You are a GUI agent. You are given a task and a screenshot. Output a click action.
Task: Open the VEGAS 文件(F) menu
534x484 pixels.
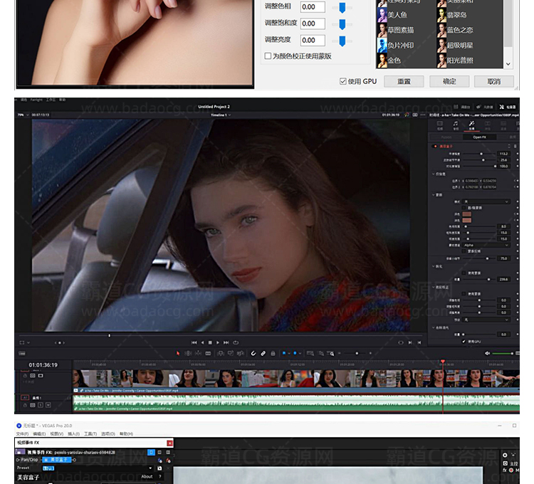[x=22, y=433]
